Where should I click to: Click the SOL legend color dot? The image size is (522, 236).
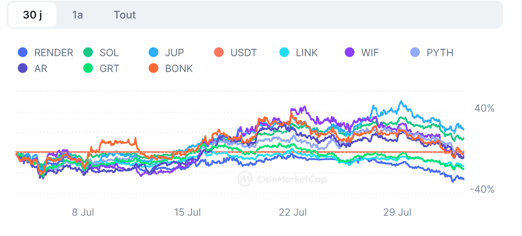point(88,52)
